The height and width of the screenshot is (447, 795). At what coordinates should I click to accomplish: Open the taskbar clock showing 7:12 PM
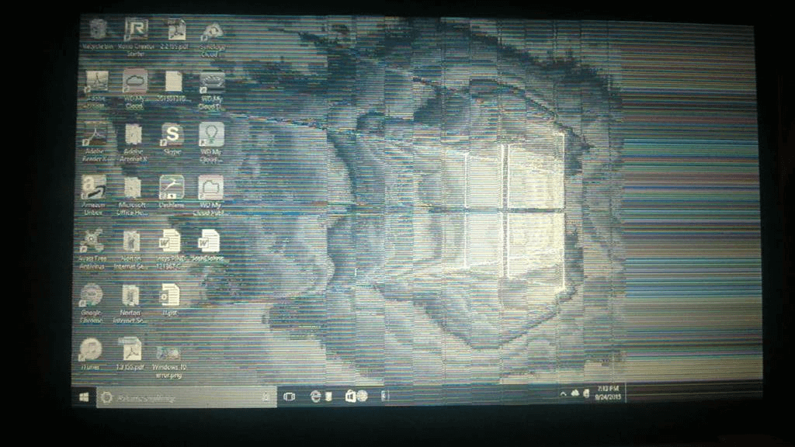click(607, 393)
